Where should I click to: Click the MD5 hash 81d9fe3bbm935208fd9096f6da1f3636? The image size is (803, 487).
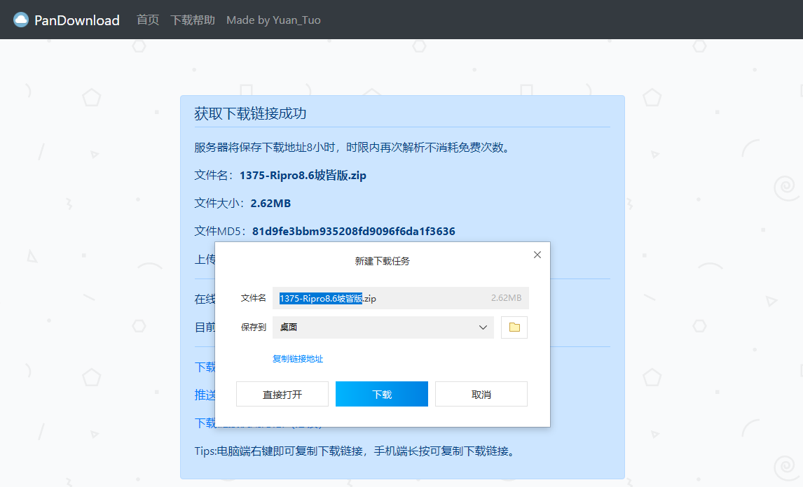(353, 231)
